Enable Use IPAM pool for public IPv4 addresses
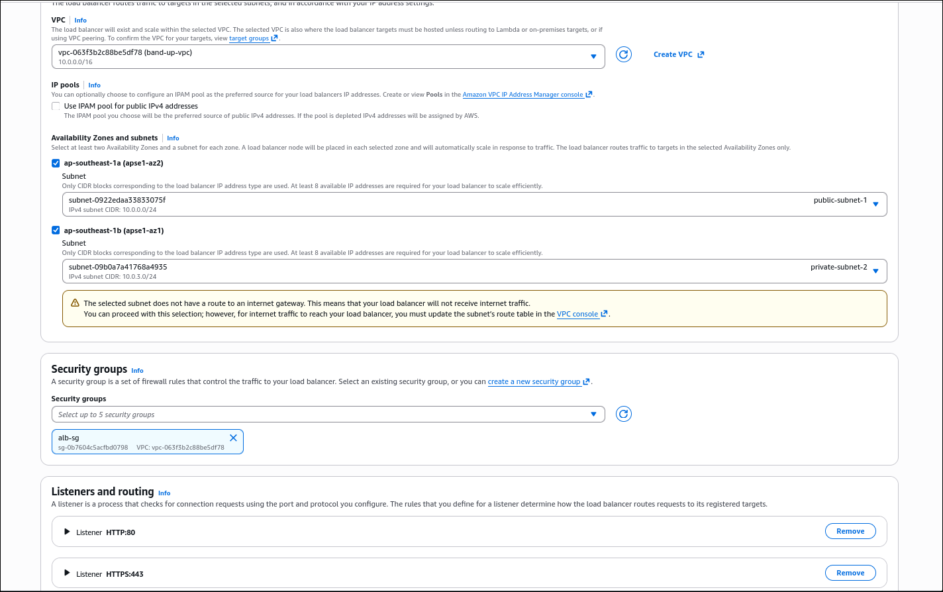943x592 pixels. point(56,106)
